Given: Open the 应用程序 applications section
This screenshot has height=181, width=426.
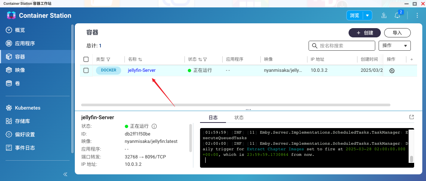Looking at the screenshot, I should pyautogui.click(x=25, y=43).
